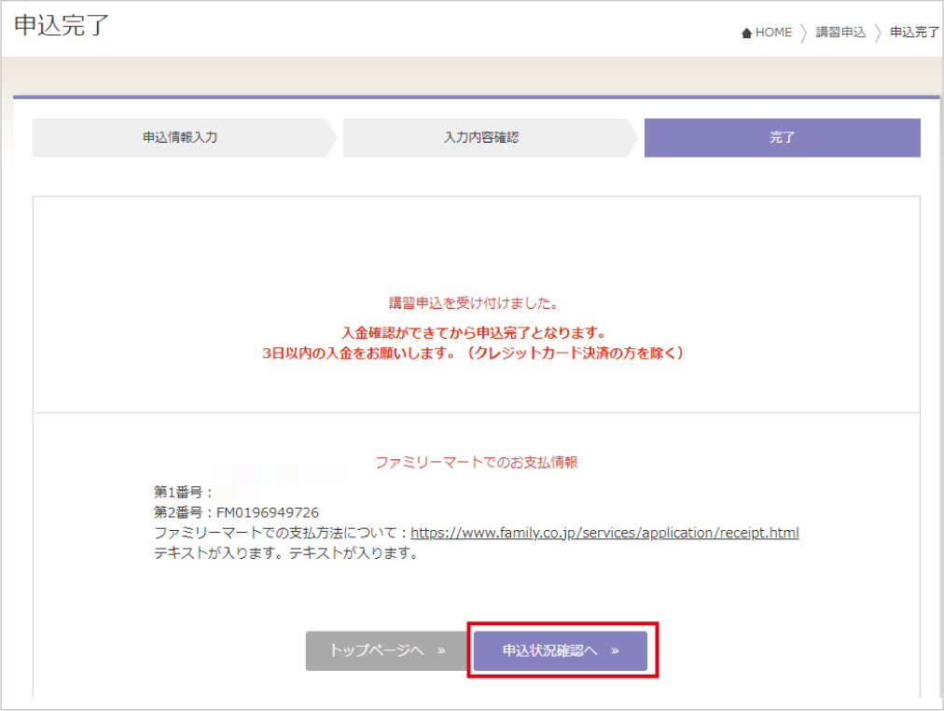Click the HOME breadcrumb link
The width and height of the screenshot is (944, 711).
click(x=773, y=33)
